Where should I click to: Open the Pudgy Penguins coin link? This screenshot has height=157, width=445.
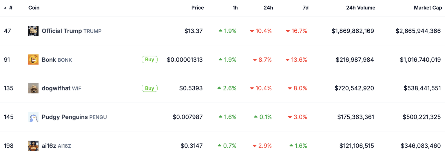pos(65,117)
